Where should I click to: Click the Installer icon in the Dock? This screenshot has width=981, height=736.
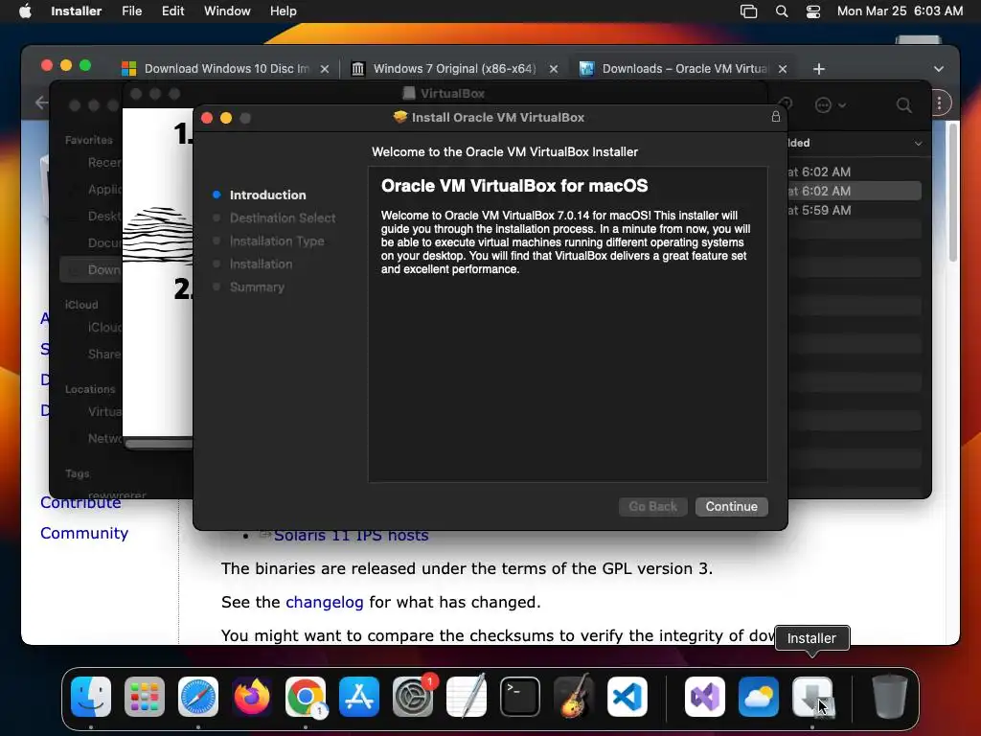tap(812, 697)
